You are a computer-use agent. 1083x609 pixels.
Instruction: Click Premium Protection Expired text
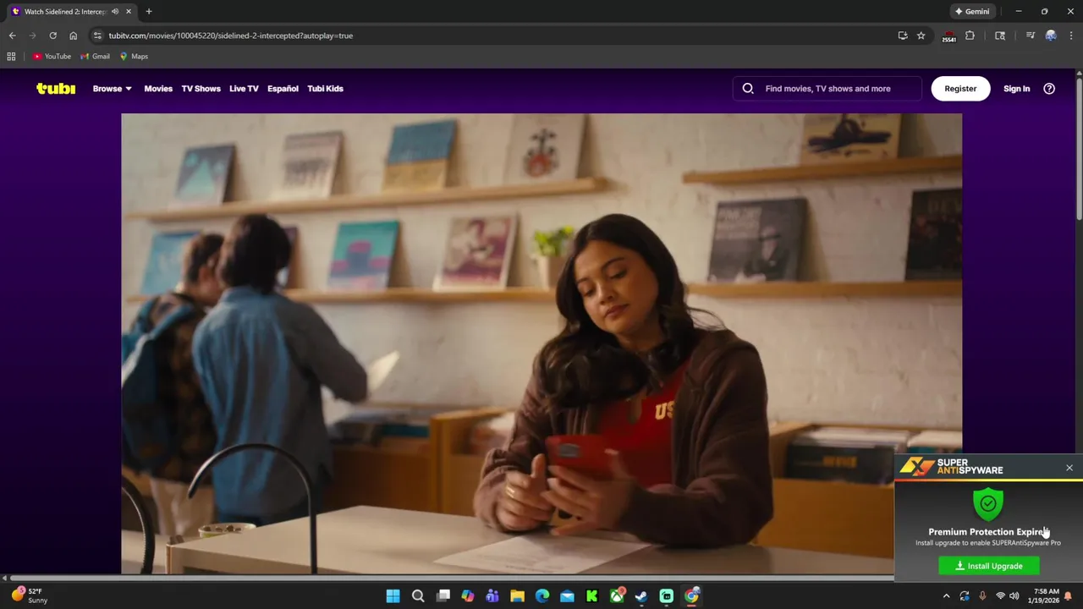(988, 532)
